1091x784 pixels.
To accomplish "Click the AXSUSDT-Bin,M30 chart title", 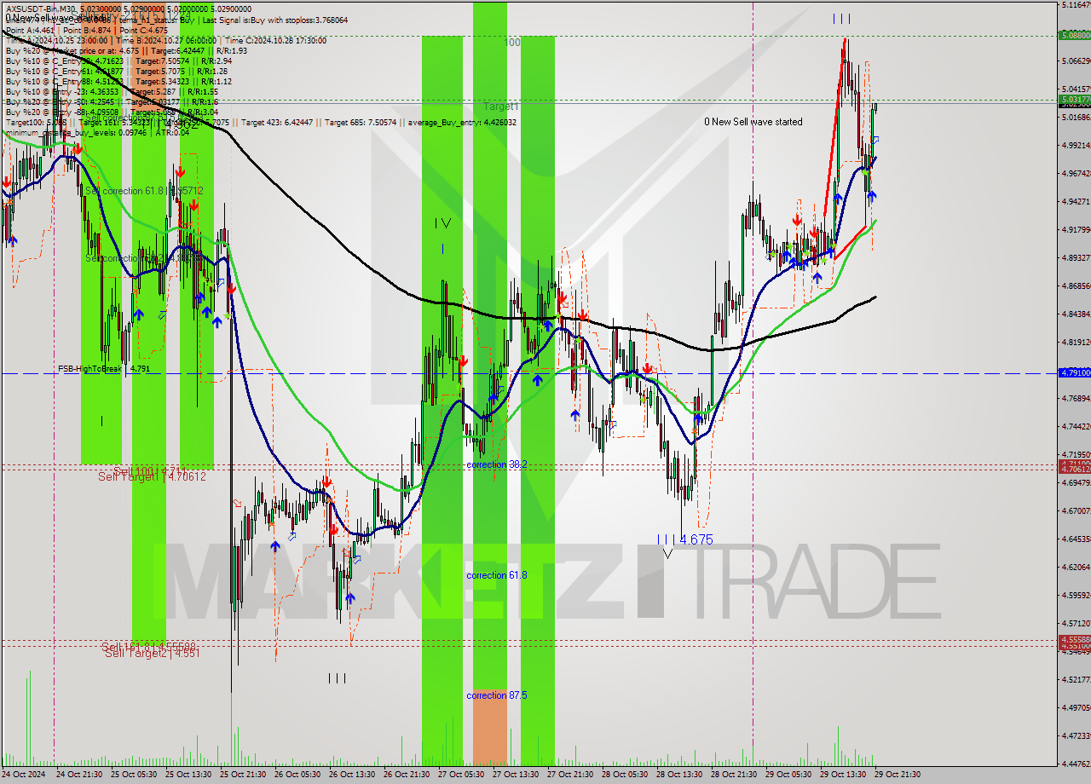I will point(42,8).
